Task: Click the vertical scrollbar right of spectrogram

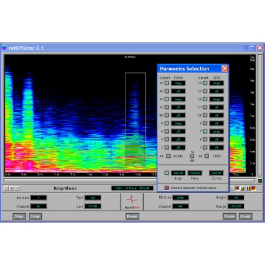Action: 260,116
